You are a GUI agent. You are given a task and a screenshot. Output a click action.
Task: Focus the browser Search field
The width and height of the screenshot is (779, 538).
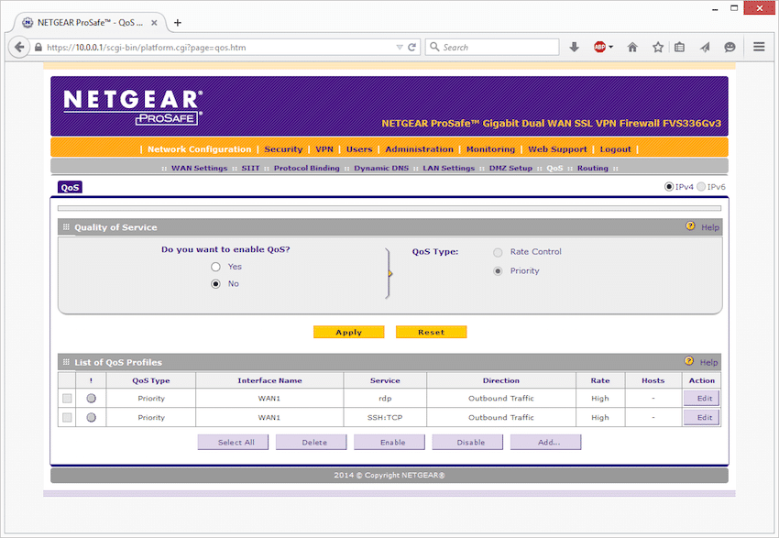492,47
